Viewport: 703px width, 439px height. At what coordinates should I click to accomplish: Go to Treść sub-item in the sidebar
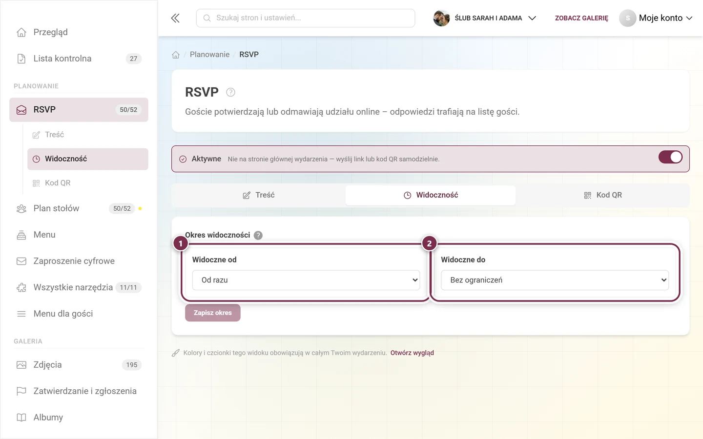[88, 135]
